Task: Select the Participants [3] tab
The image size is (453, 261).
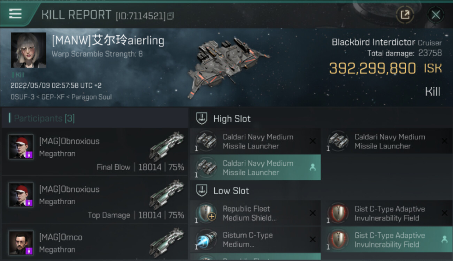Action: coord(44,118)
